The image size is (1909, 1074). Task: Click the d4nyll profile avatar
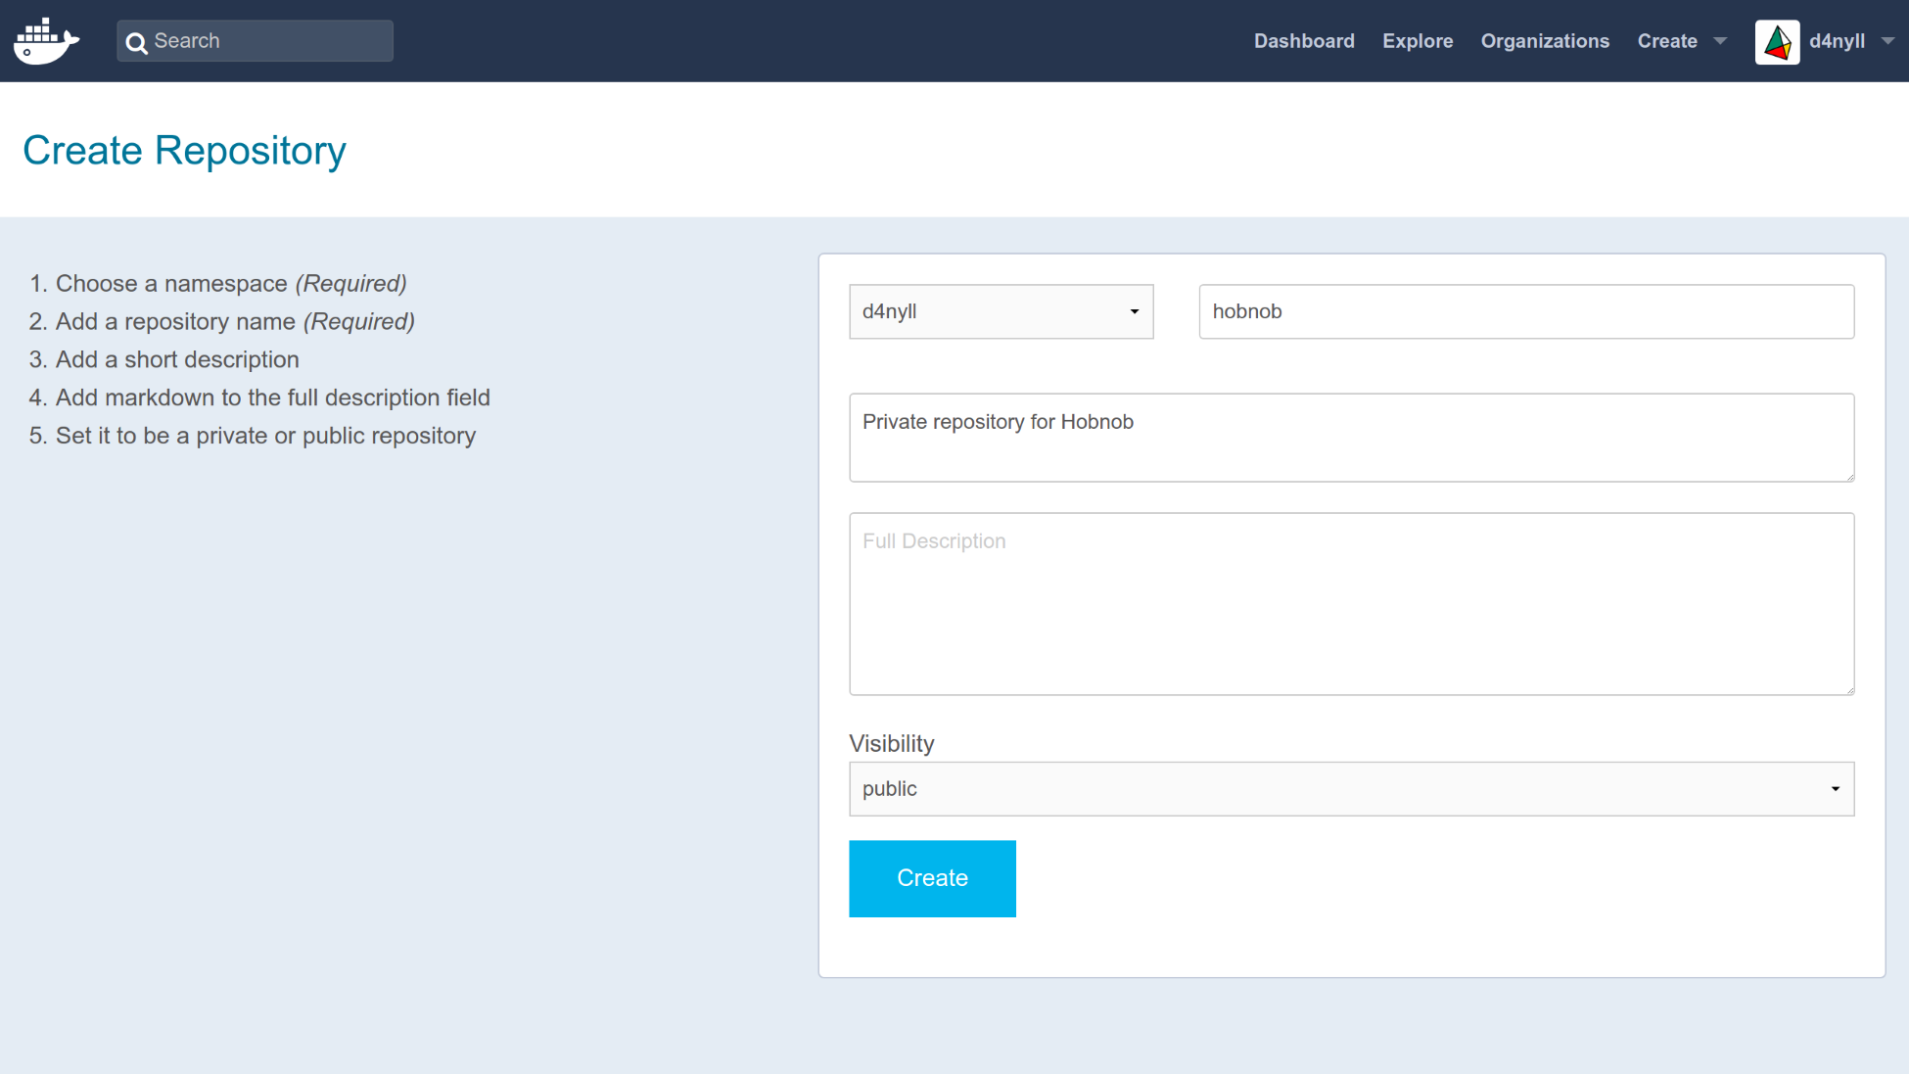[1777, 42]
